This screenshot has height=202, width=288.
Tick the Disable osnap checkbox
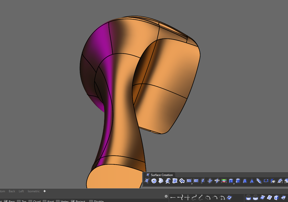pos(91,201)
